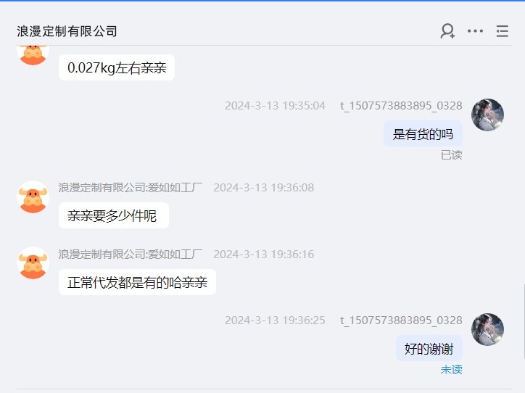Image resolution: width=525 pixels, height=393 pixels.
Task: Click the 浪漫定制有限公司 chat title
Action: pos(67,31)
